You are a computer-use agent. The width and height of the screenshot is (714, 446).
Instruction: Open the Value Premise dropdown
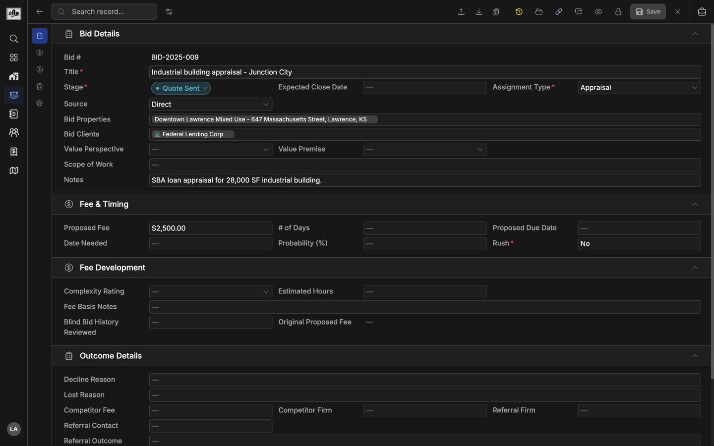[x=425, y=150]
